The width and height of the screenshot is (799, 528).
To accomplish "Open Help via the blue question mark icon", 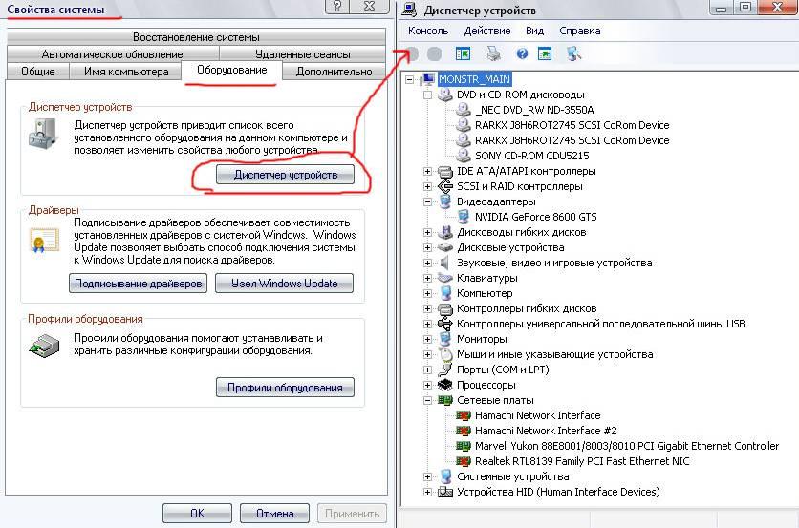I will [522, 53].
